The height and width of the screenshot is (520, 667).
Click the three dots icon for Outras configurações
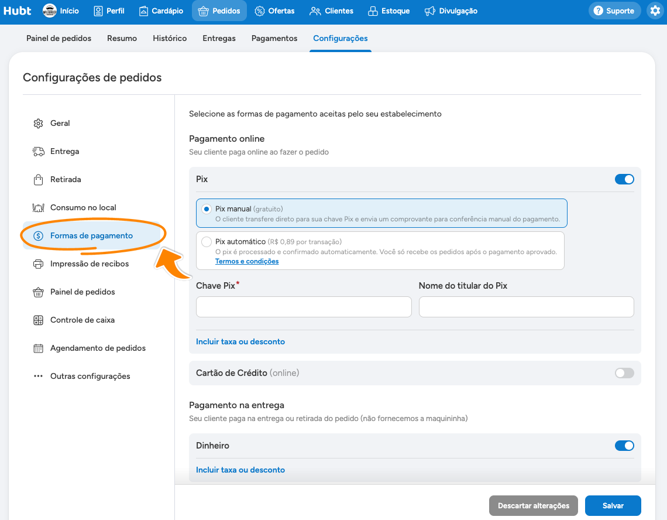click(38, 376)
